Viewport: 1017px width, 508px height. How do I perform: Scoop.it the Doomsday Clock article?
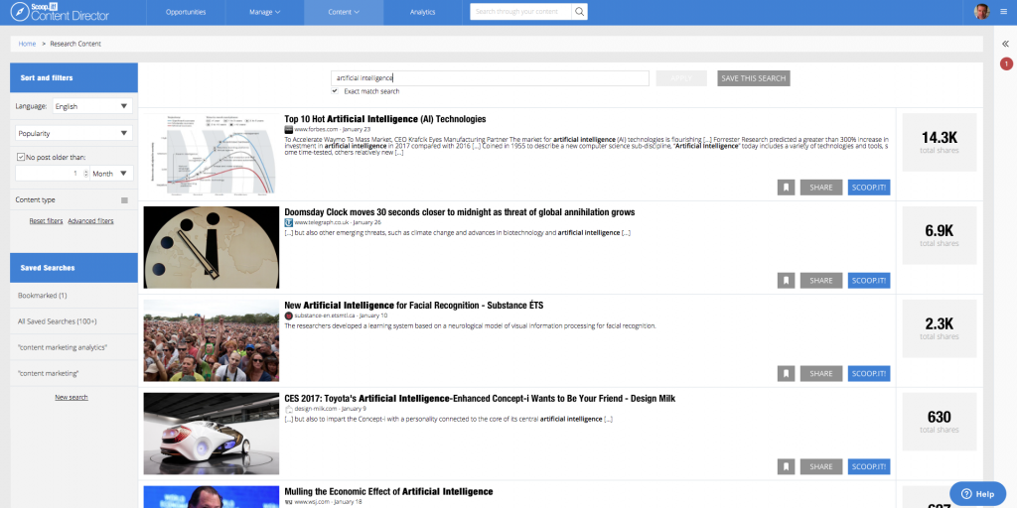point(869,281)
